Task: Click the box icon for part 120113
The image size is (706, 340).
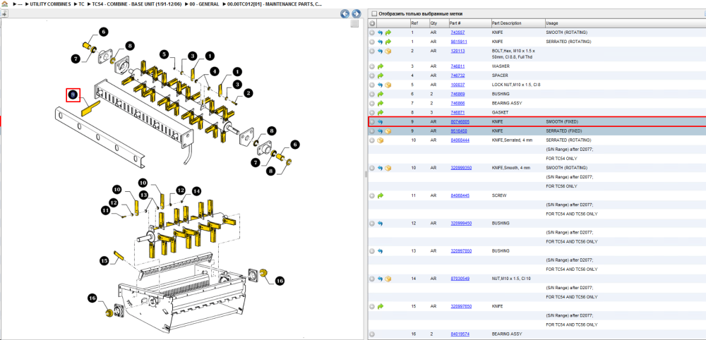Action: coord(388,51)
